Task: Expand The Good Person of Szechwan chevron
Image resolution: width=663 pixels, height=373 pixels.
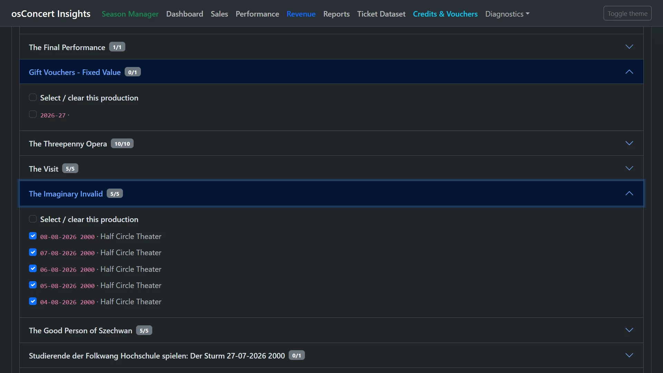Action: [629, 330]
